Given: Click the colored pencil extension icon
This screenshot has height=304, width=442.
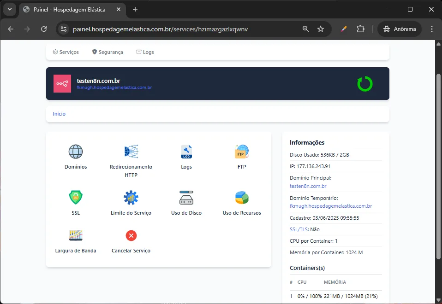Looking at the screenshot, I should 343,29.
